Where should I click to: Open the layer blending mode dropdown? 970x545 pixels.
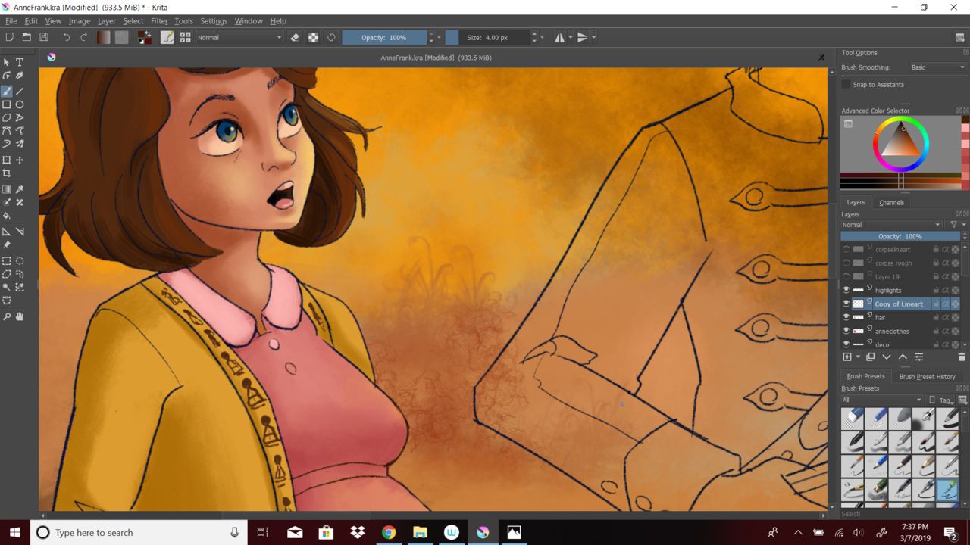(x=891, y=225)
